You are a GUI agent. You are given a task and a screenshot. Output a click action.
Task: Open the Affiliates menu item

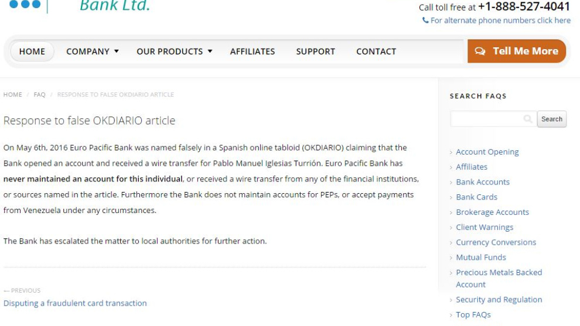(253, 52)
